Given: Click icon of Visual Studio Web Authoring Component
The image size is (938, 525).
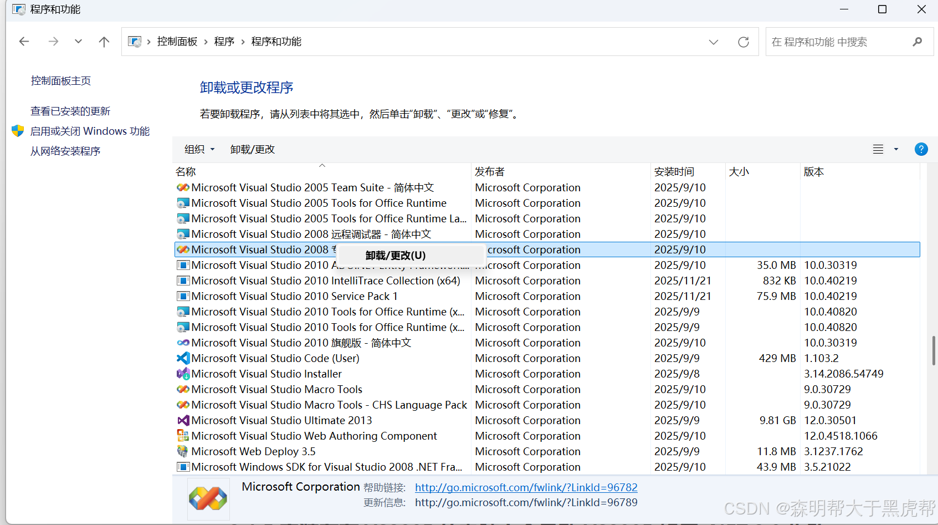Looking at the screenshot, I should [183, 436].
